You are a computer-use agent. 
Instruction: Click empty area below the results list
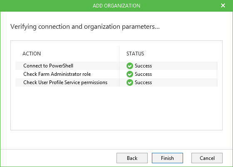pyautogui.click(x=116, y=109)
